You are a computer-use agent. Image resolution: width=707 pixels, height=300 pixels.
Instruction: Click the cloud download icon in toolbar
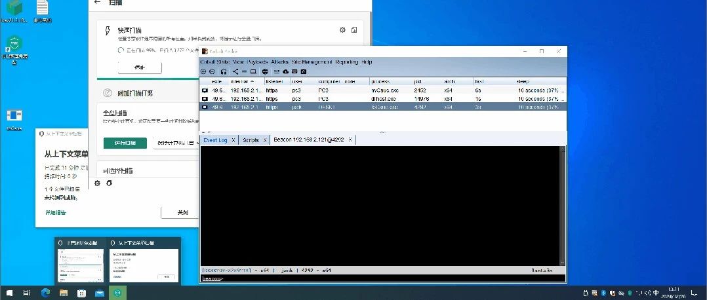coord(286,71)
